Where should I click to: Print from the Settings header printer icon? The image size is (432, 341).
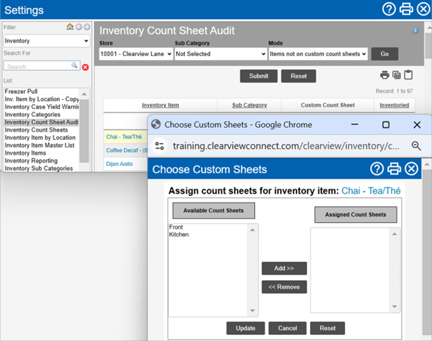pos(406,9)
